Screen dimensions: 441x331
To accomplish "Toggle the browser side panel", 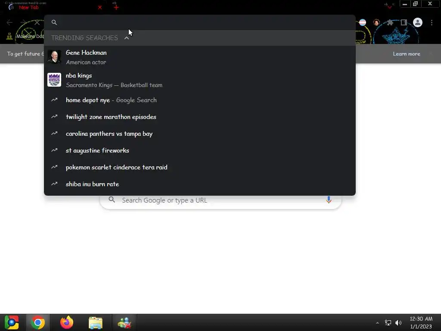I will pyautogui.click(x=404, y=22).
